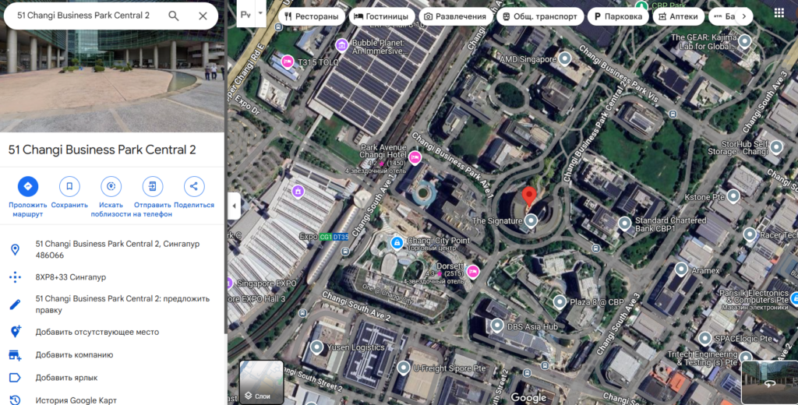This screenshot has width=798, height=405.
Task: Click the search magnifier icon
Action: [174, 16]
